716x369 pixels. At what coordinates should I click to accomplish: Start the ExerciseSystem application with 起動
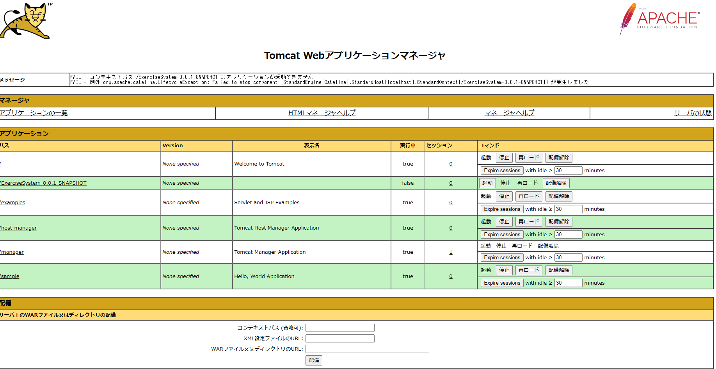[x=487, y=183]
